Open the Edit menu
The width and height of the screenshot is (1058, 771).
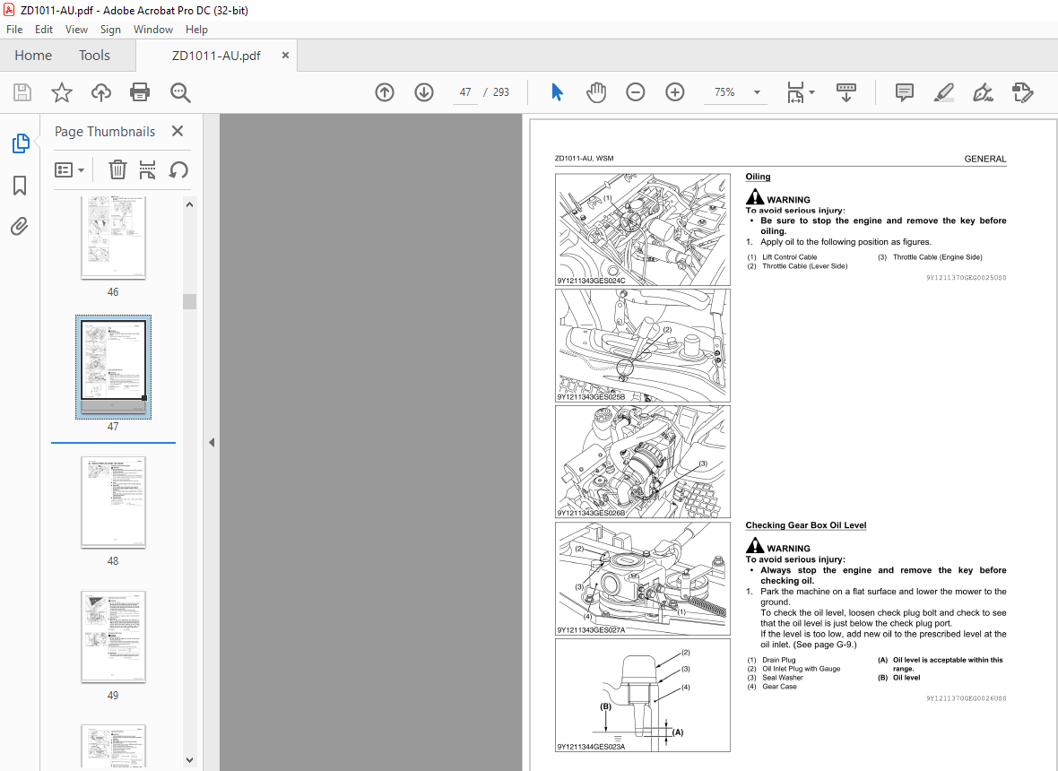(44, 29)
